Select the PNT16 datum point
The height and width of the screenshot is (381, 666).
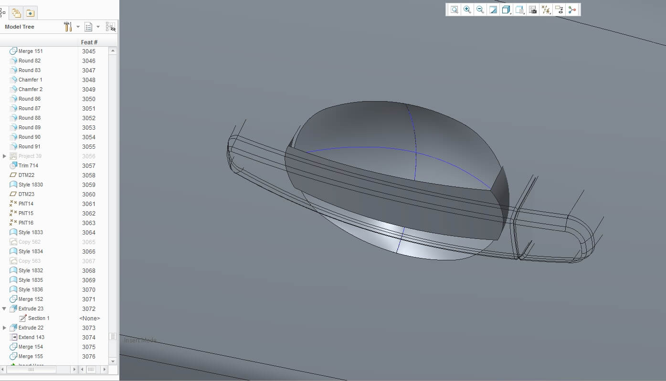point(26,223)
